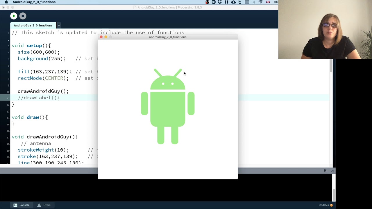The image size is (372, 209).
Task: Click the copy console contents icon
Action: [325, 171]
